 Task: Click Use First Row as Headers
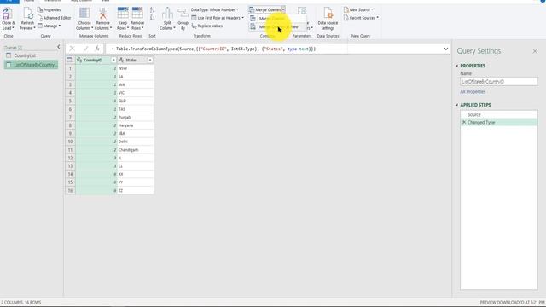tap(218, 18)
